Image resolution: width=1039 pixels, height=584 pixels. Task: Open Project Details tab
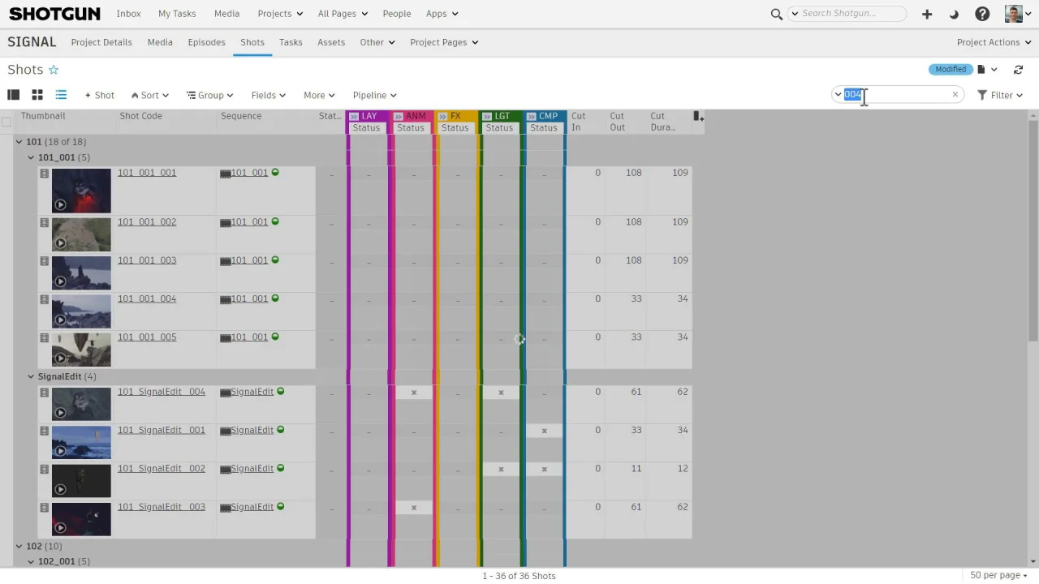point(101,42)
